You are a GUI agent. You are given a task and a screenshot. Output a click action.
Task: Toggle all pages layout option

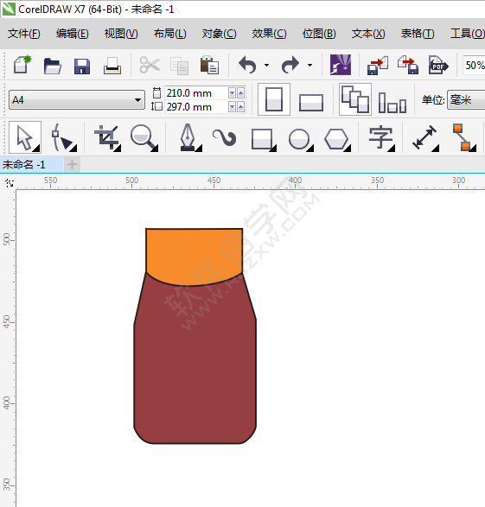(x=355, y=99)
